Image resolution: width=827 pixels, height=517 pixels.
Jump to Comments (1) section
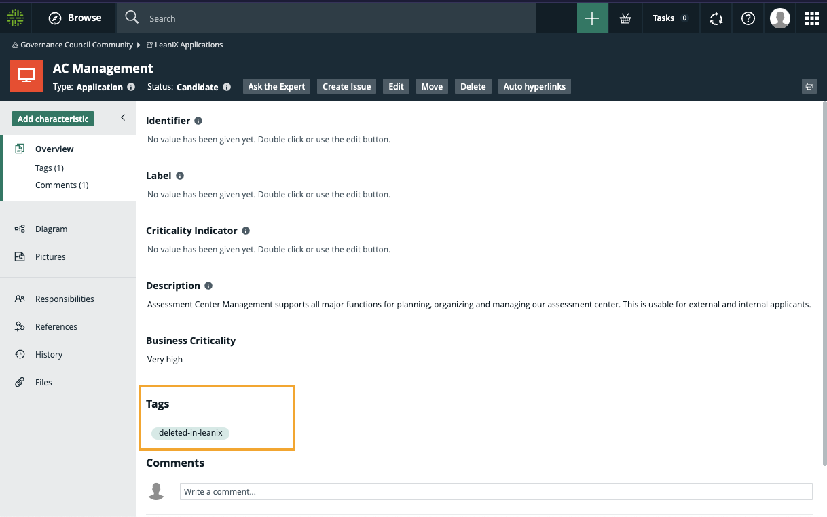(x=62, y=185)
